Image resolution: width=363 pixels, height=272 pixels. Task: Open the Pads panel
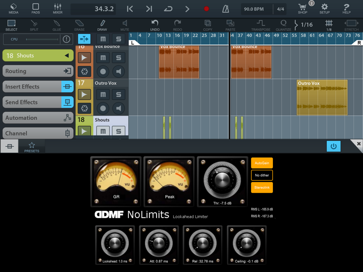pos(36,9)
